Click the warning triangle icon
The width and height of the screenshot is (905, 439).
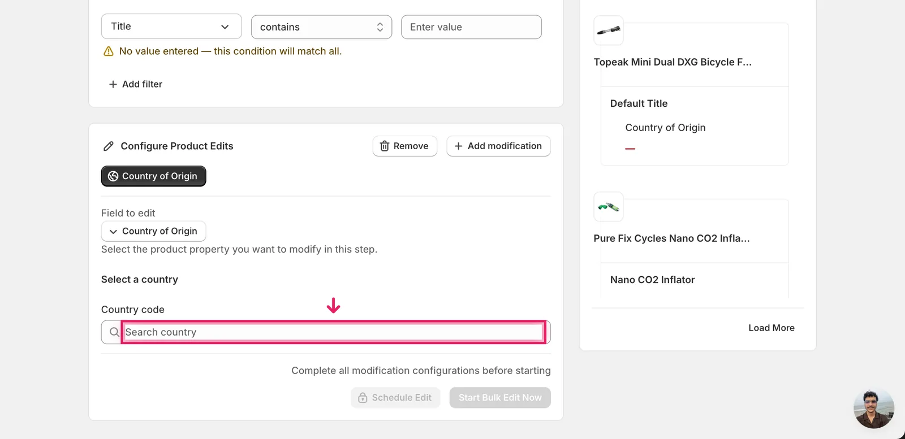coord(109,51)
